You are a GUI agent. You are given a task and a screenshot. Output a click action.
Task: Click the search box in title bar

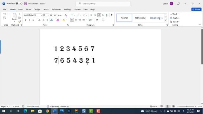pyautogui.click(x=103, y=3)
